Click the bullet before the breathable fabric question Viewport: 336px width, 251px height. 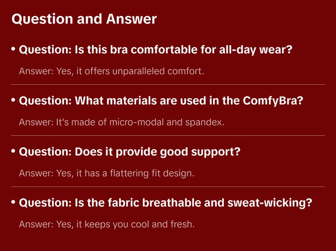[x=13, y=202]
